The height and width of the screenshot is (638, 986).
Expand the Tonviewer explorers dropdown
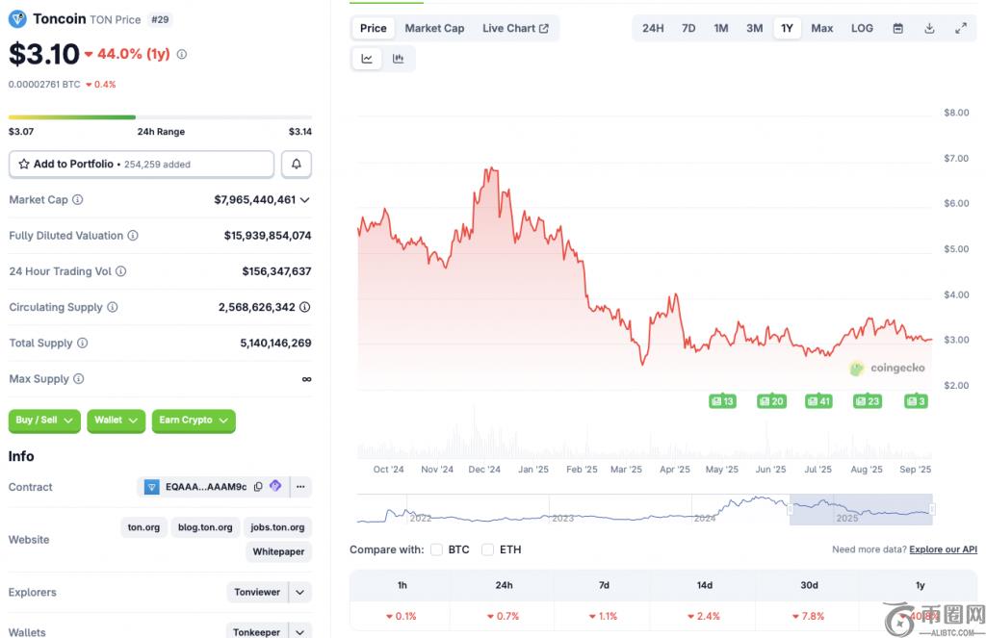tap(300, 593)
